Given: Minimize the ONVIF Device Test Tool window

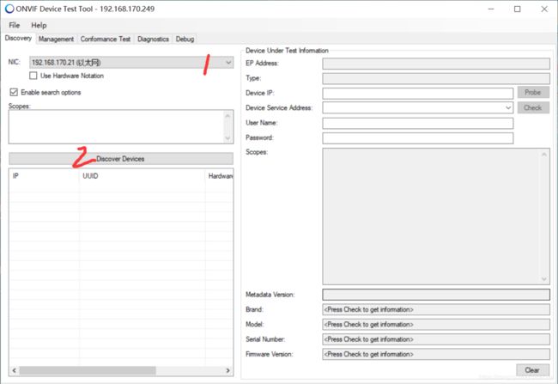Looking at the screenshot, I should coord(491,9).
